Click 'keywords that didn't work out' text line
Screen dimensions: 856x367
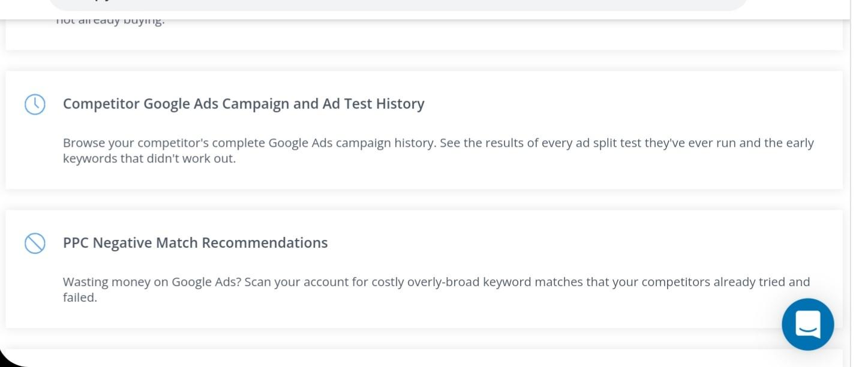click(x=149, y=160)
